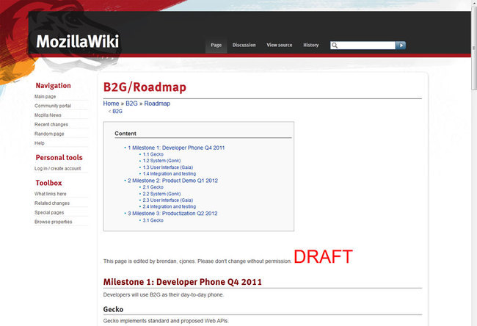Viewport: 477px width, 326px height.
Task: Jump to section 2.4 Integration and testing
Action: (x=169, y=206)
